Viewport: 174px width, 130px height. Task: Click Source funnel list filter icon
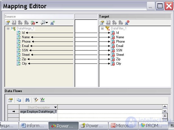click(43, 23)
